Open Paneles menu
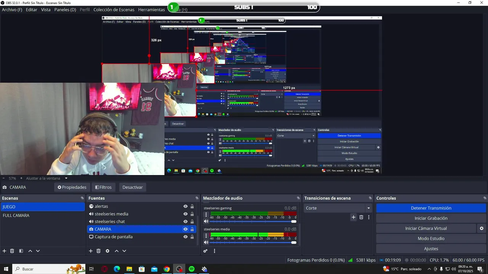488x274 pixels. (65, 10)
